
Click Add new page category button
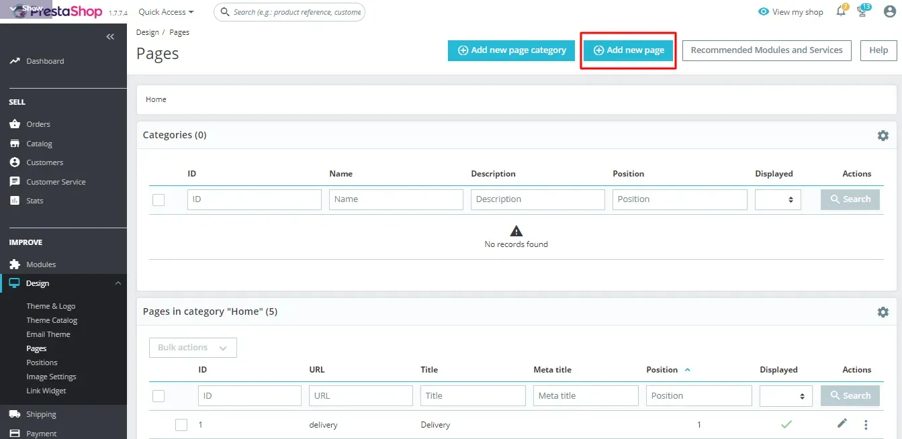(x=512, y=50)
